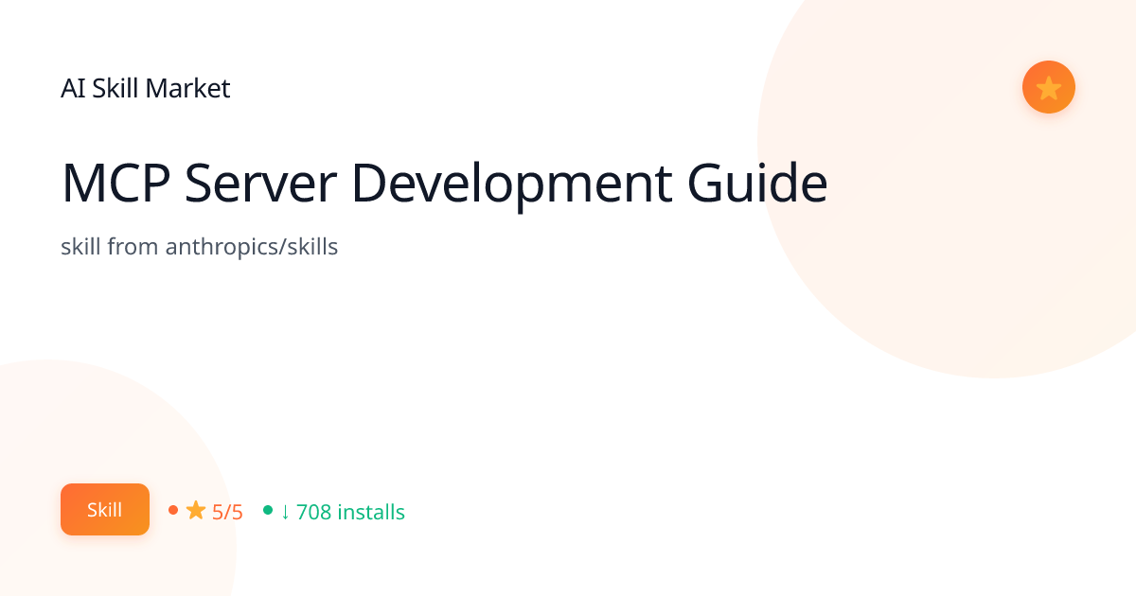This screenshot has width=1136, height=596.
Task: Click the MCP Server Development Guide title
Action: (444, 184)
